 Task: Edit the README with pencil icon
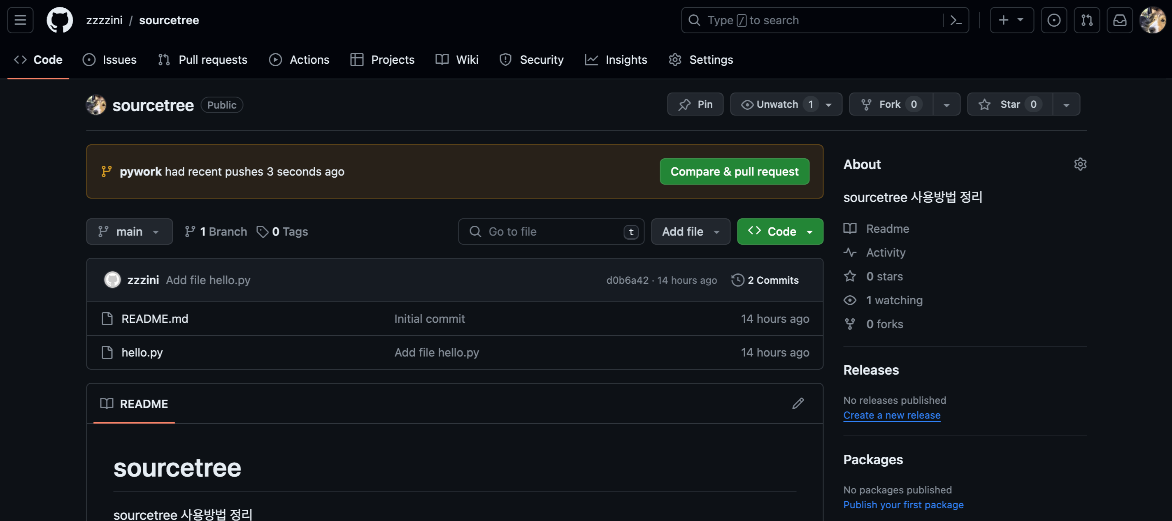pos(798,403)
